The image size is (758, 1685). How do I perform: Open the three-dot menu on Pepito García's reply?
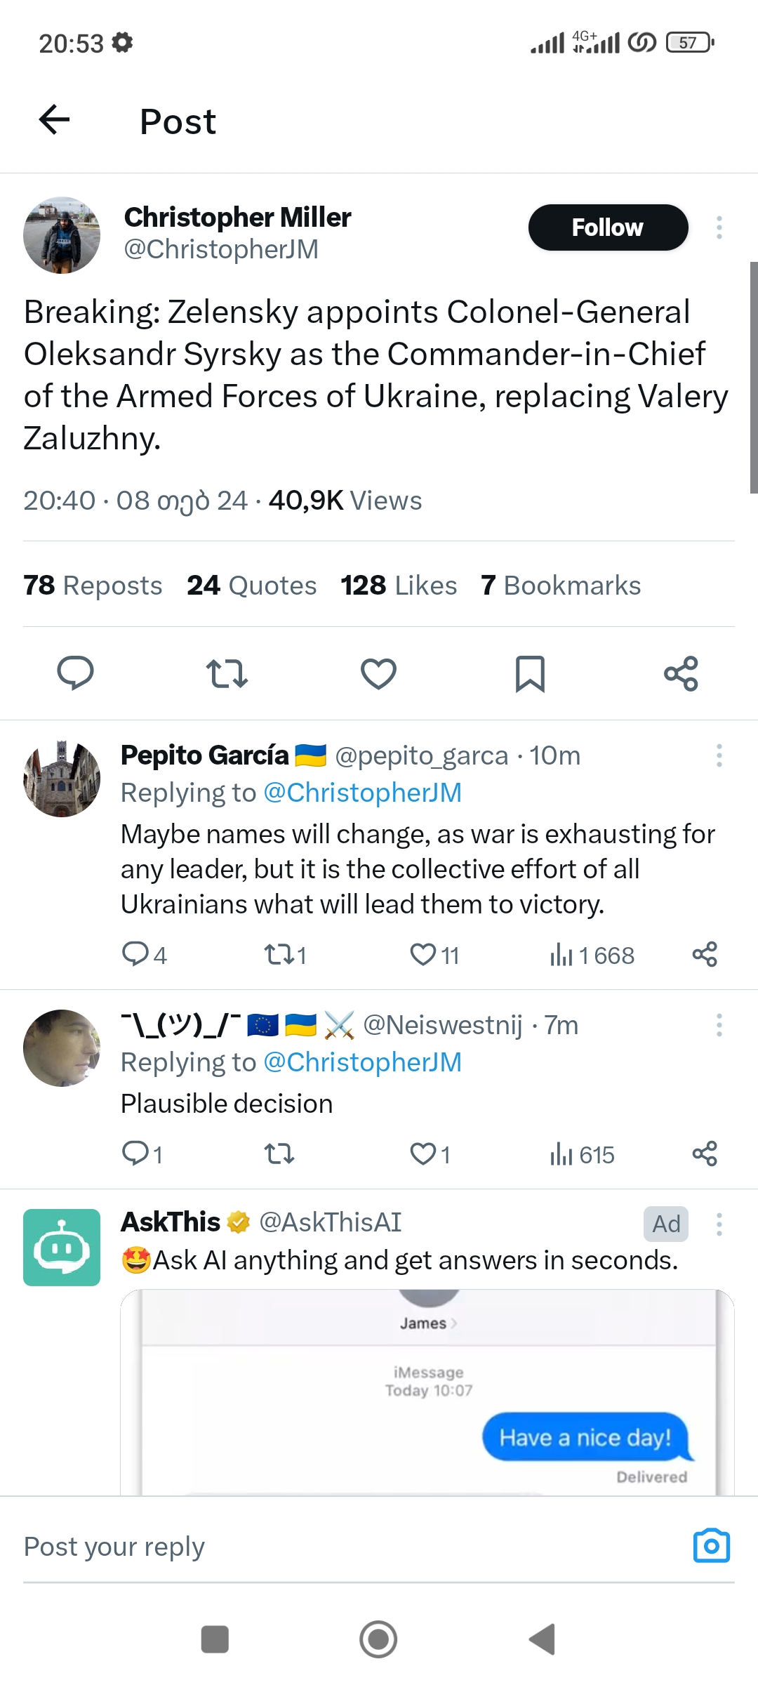[x=719, y=755]
